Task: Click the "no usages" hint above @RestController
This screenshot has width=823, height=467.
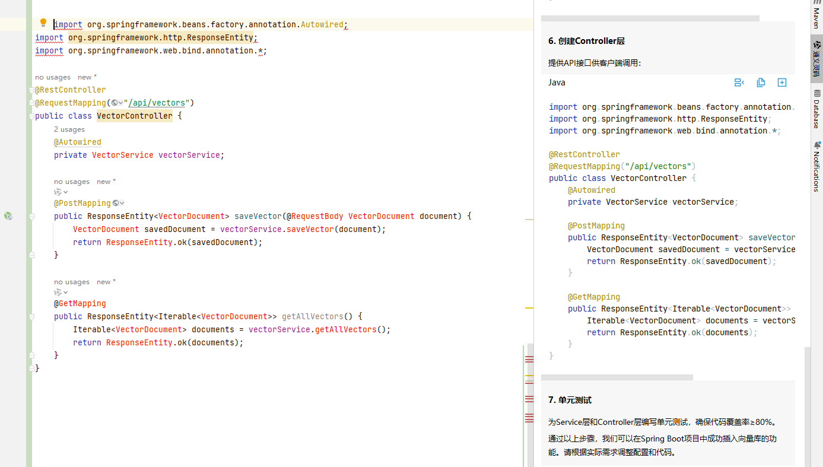Action: click(53, 77)
